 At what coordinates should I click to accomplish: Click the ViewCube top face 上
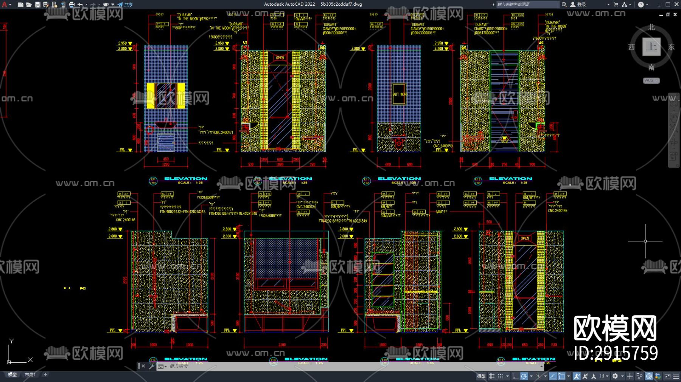click(651, 47)
